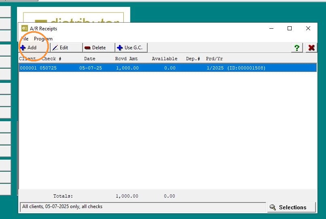Open help with the green question mark
The width and height of the screenshot is (326, 219).
pos(297,48)
